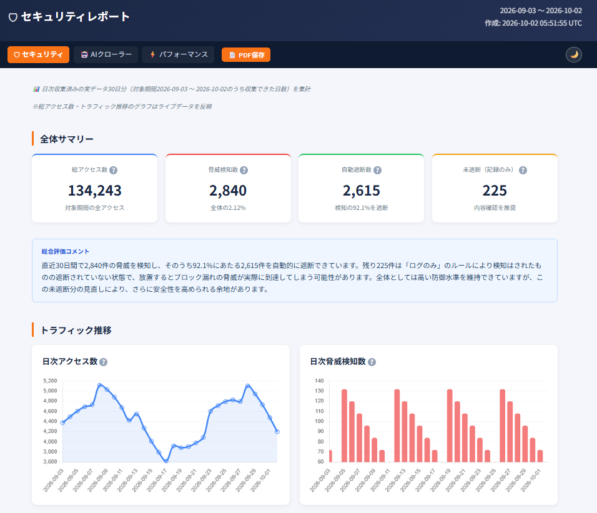
Task: Click the lowest point on the daily access line chart
Action: [x=166, y=461]
